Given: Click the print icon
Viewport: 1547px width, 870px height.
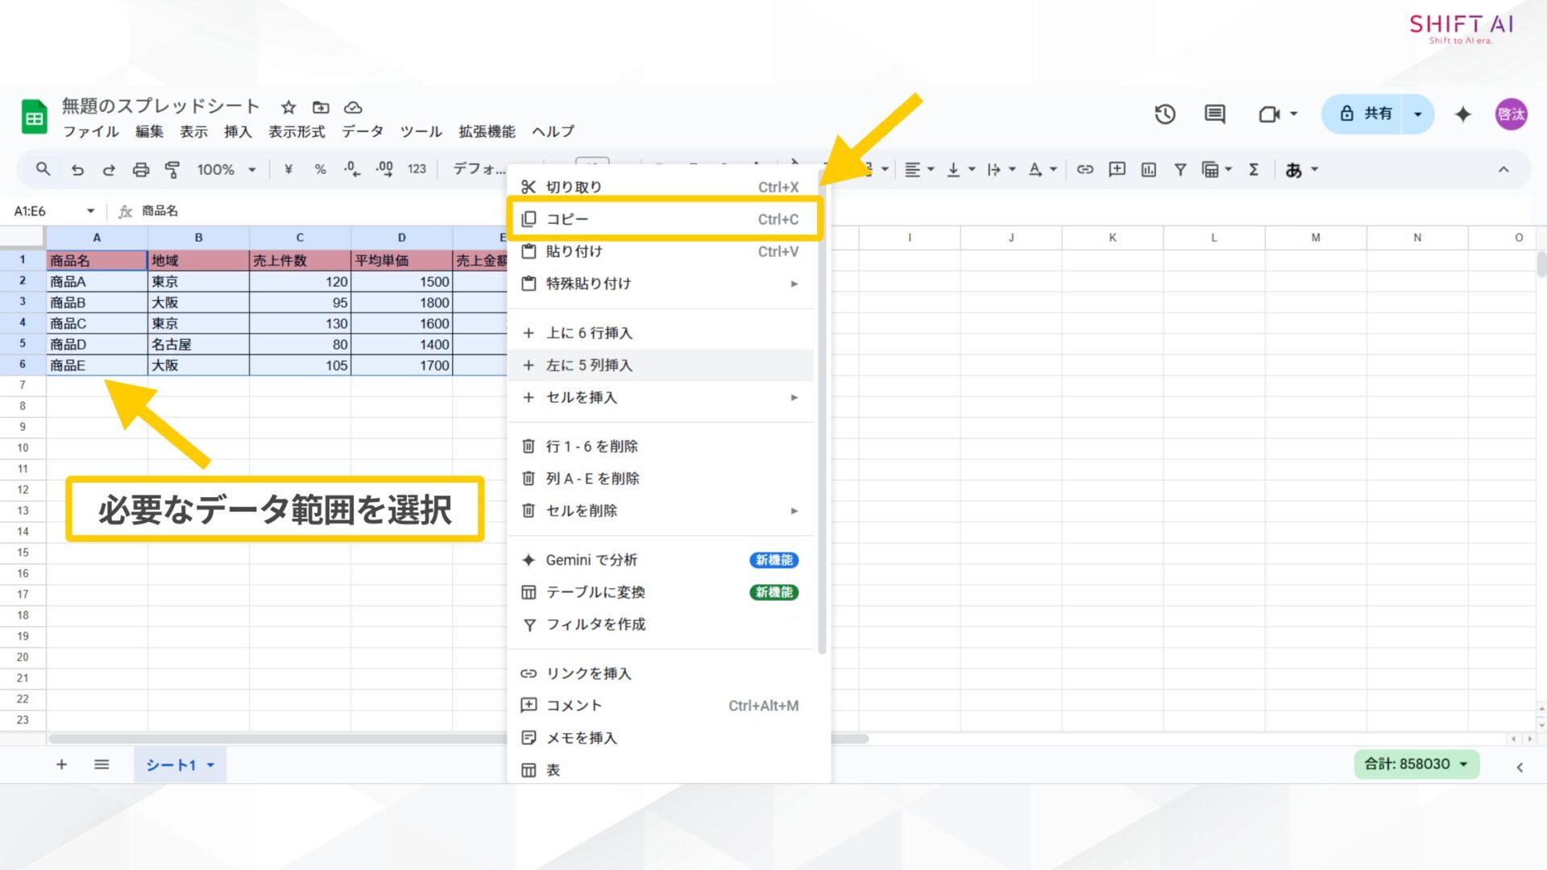Looking at the screenshot, I should 141,170.
